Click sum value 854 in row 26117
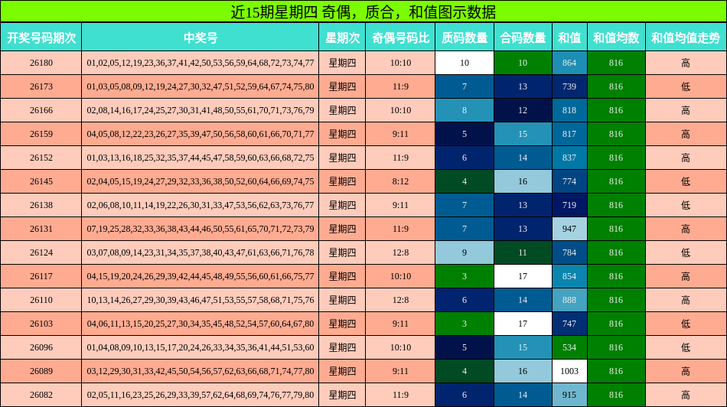Screen dimensions: 727x407 coord(569,276)
